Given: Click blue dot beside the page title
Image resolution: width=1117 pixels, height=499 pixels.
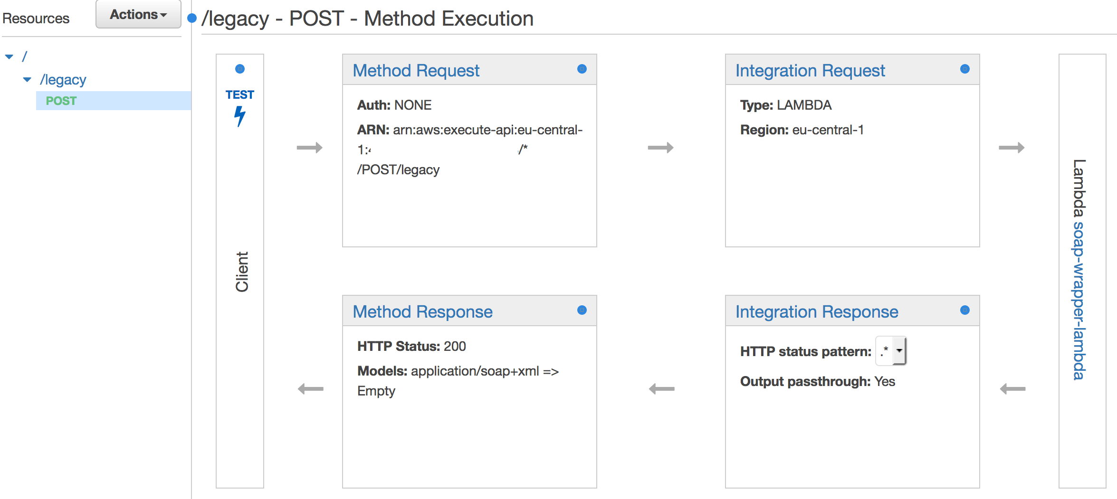Looking at the screenshot, I should pos(192,19).
